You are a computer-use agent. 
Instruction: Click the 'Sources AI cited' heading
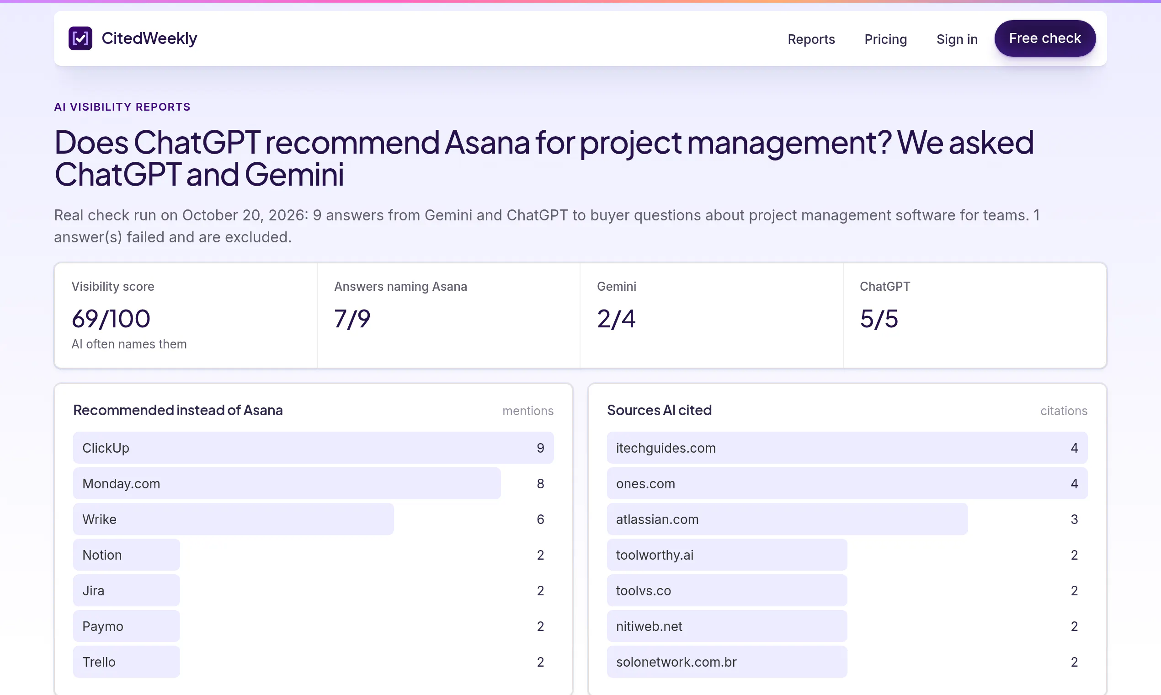(x=659, y=410)
